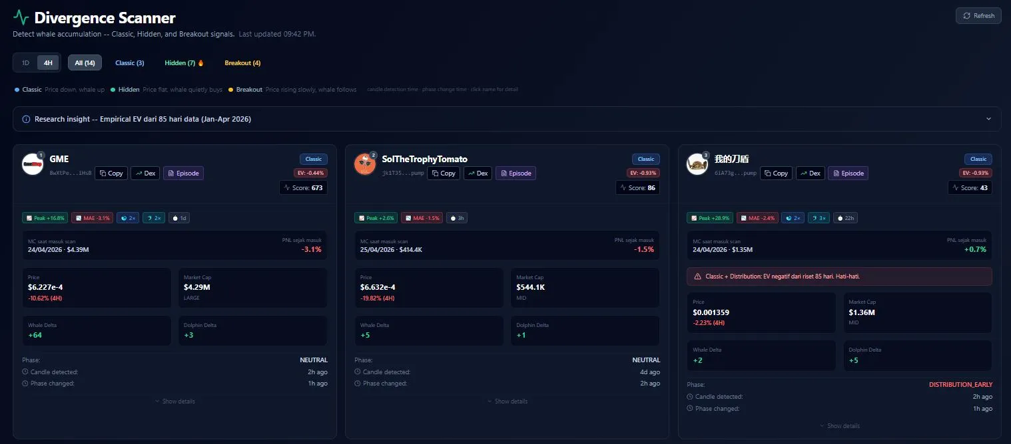
Task: Switch to the Hidden (7) filter tab
Action: click(x=180, y=62)
